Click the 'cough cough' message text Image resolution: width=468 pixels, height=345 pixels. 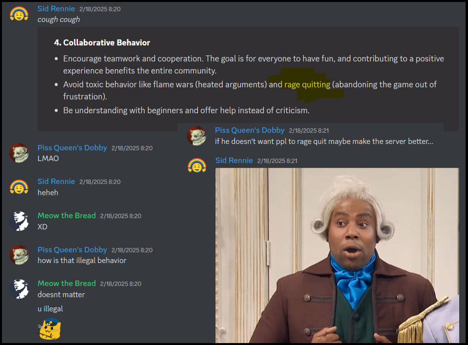point(59,20)
